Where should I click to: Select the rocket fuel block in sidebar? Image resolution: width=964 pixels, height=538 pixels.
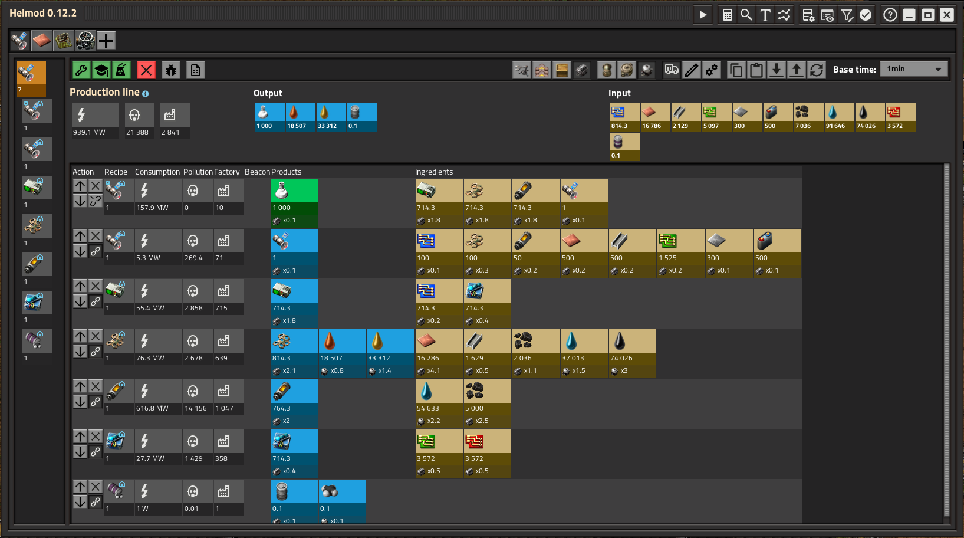tap(37, 264)
